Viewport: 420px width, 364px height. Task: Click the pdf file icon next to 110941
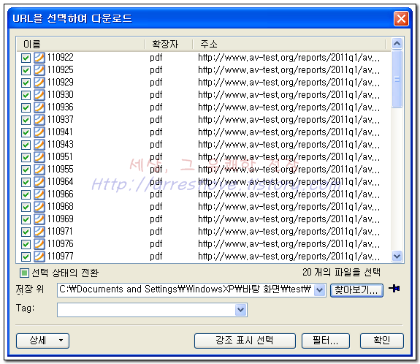[x=39, y=132]
